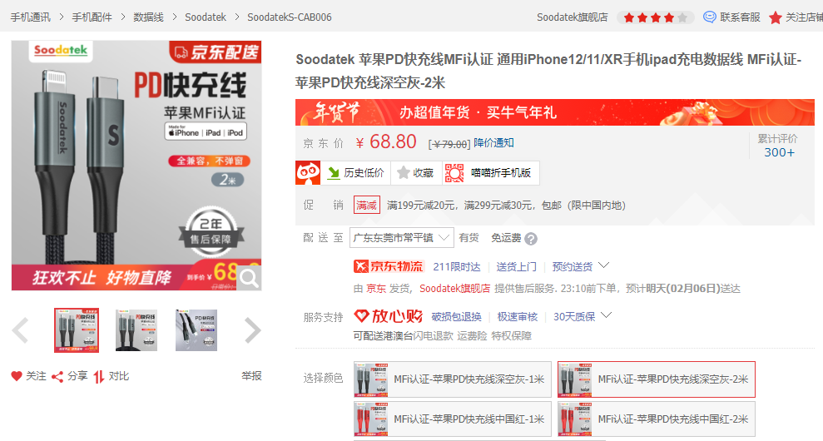Image resolution: width=823 pixels, height=441 pixels.
Task: Click 送货上门 link
Action: [517, 267]
